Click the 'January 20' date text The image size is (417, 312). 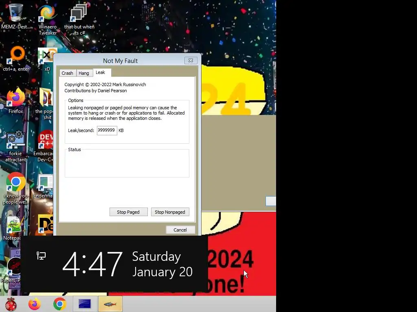point(162,272)
